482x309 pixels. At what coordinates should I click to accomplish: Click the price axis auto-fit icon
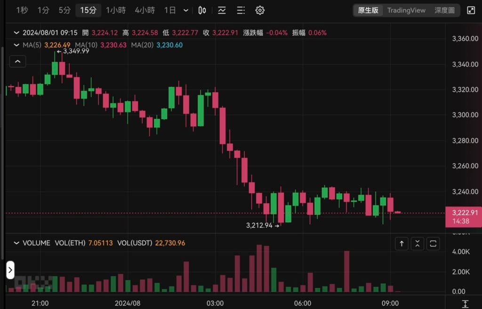[465, 304]
